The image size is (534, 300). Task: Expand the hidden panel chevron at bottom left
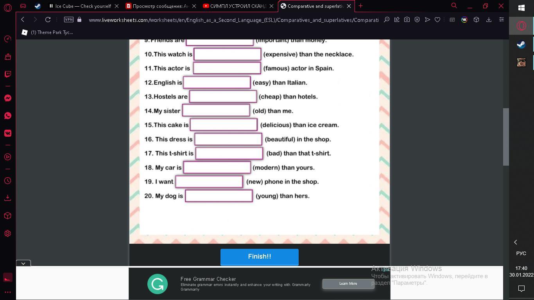coord(23,263)
